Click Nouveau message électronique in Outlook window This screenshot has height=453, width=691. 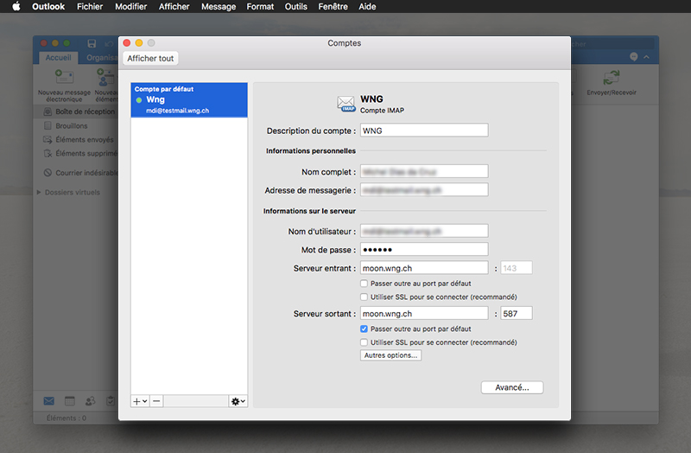[64, 86]
